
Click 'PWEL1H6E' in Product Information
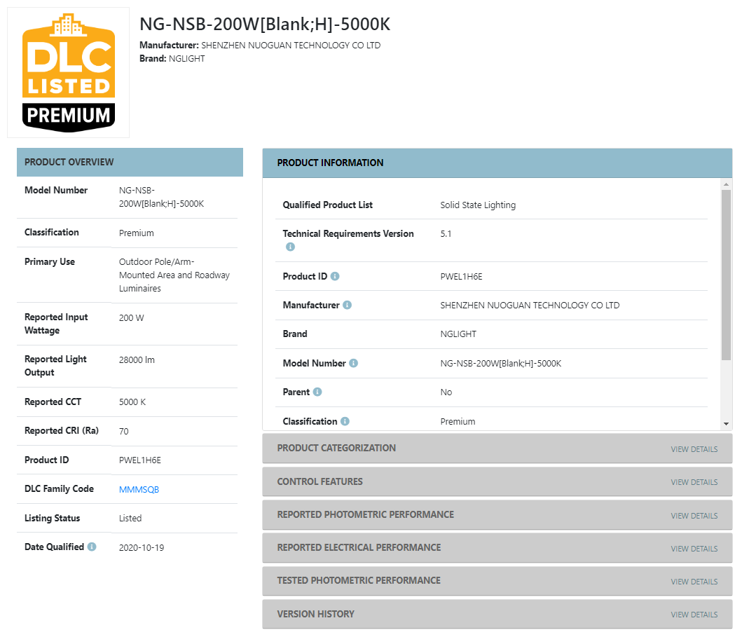click(461, 277)
